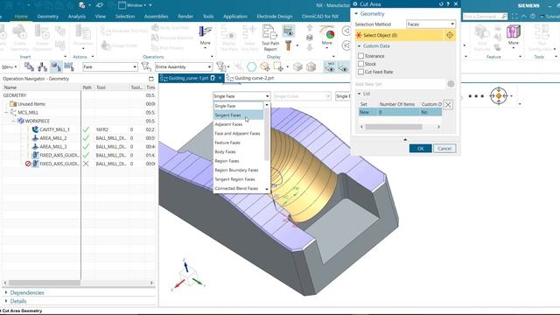Click the machining method view icon
This screenshot has height=315, width=560.
click(x=69, y=66)
